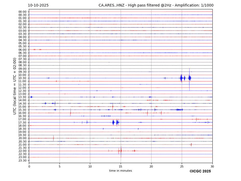Click the 25 tick label on the x-axis
Image resolution: width=241 pixels, height=181 pixels.
point(182,167)
